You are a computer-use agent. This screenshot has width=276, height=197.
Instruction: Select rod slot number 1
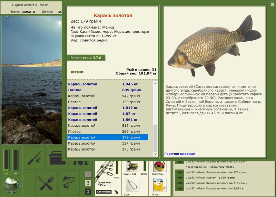(x=88, y=174)
